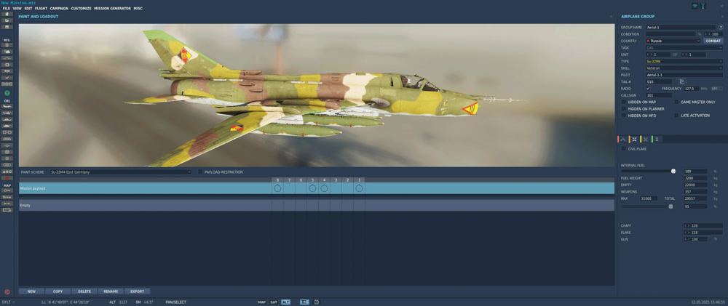The image size is (728, 306).
Task: Enable Late Activation checkbox
Action: tap(676, 115)
